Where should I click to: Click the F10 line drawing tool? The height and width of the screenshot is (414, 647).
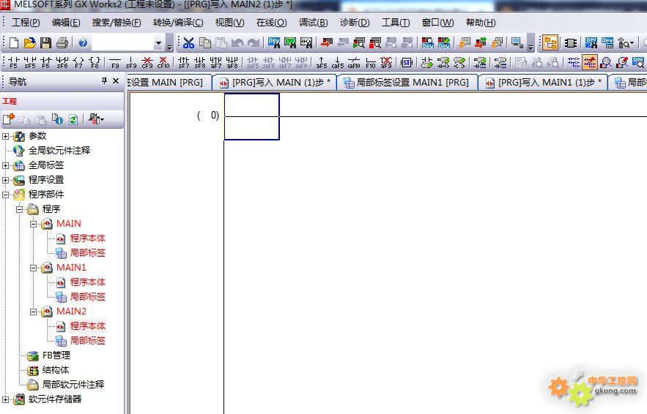[371, 62]
